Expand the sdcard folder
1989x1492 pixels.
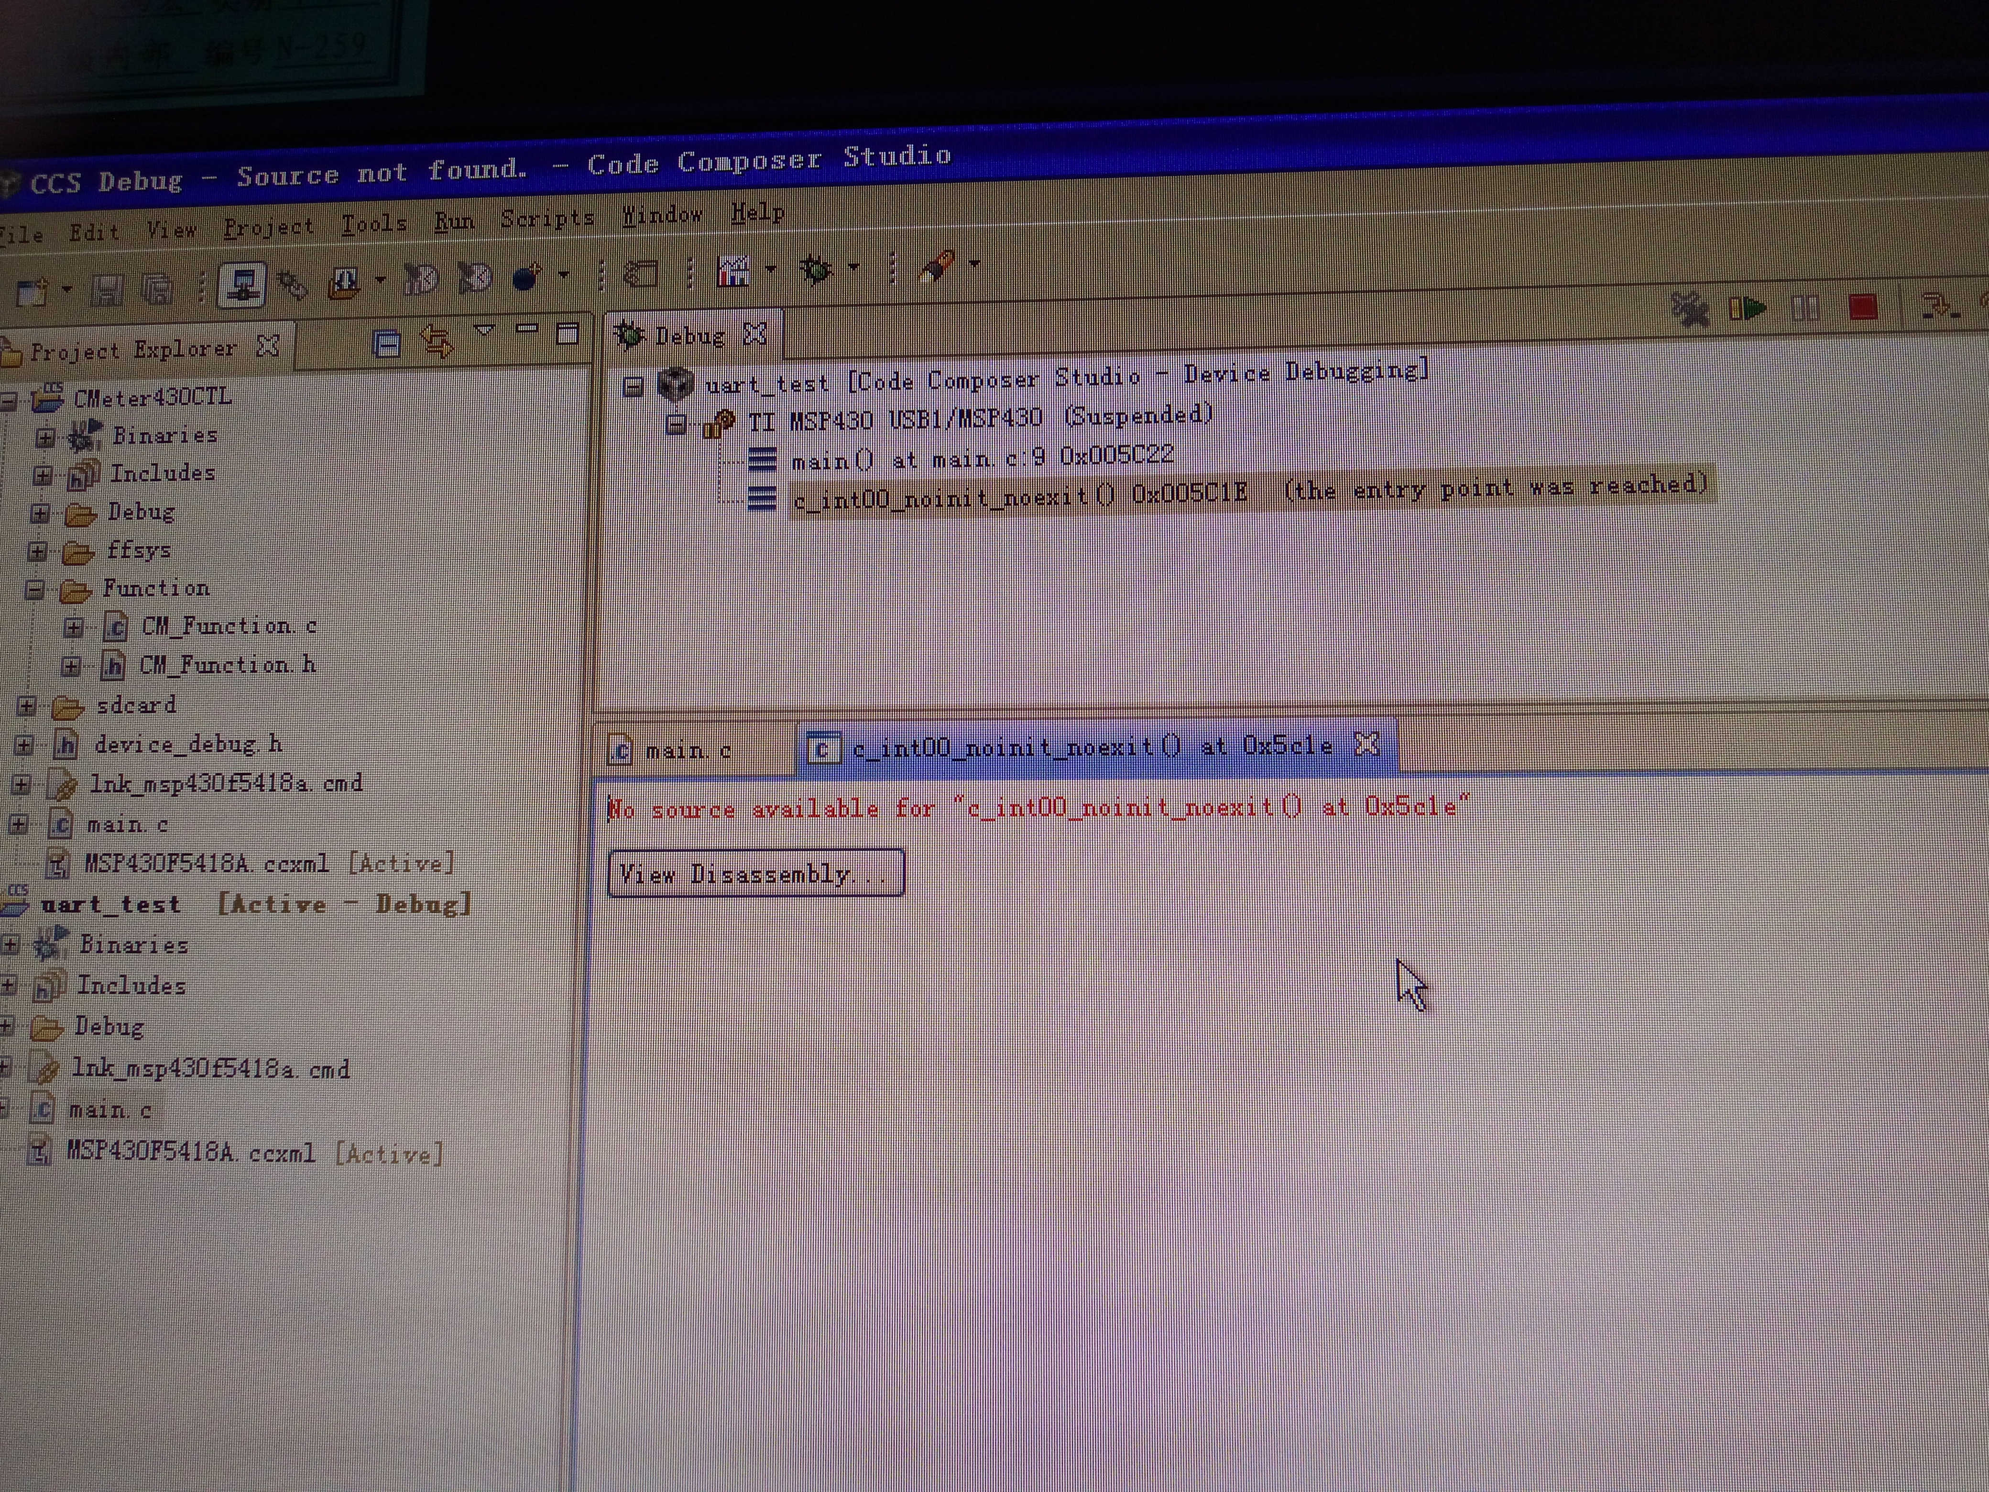tap(27, 706)
